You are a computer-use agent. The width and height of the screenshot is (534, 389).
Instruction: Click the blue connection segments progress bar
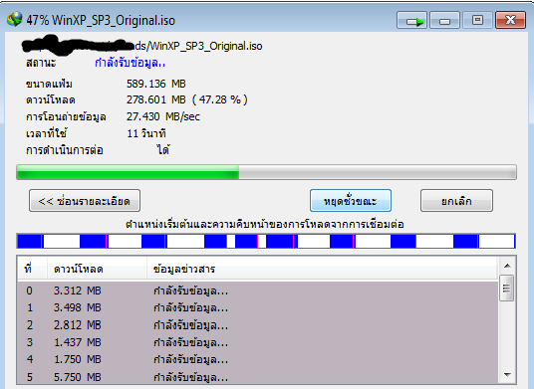pos(266,241)
